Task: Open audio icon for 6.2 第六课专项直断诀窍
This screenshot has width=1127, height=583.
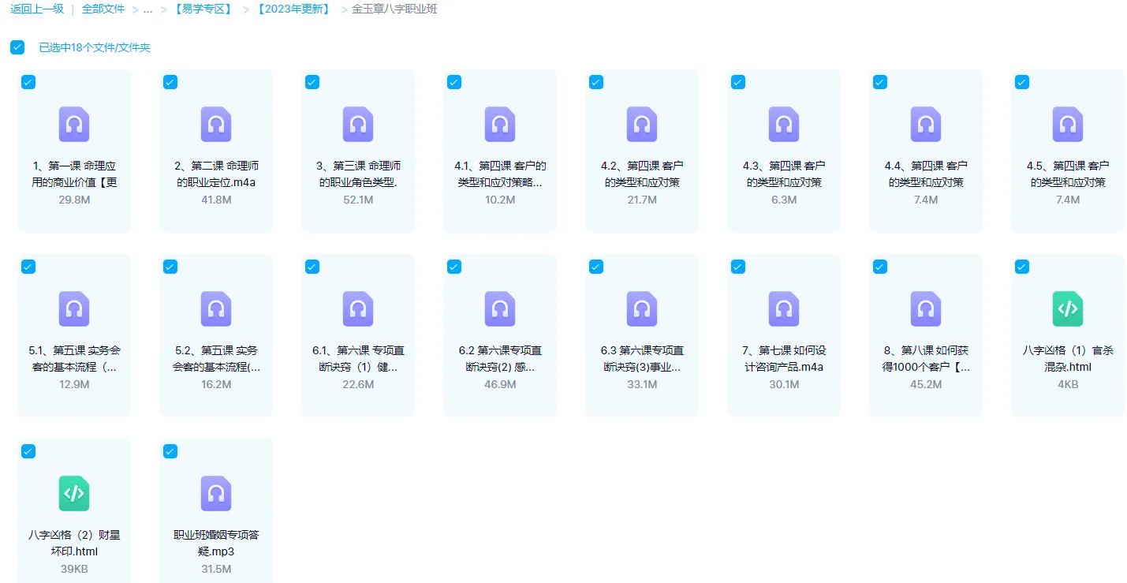Action: tap(500, 308)
